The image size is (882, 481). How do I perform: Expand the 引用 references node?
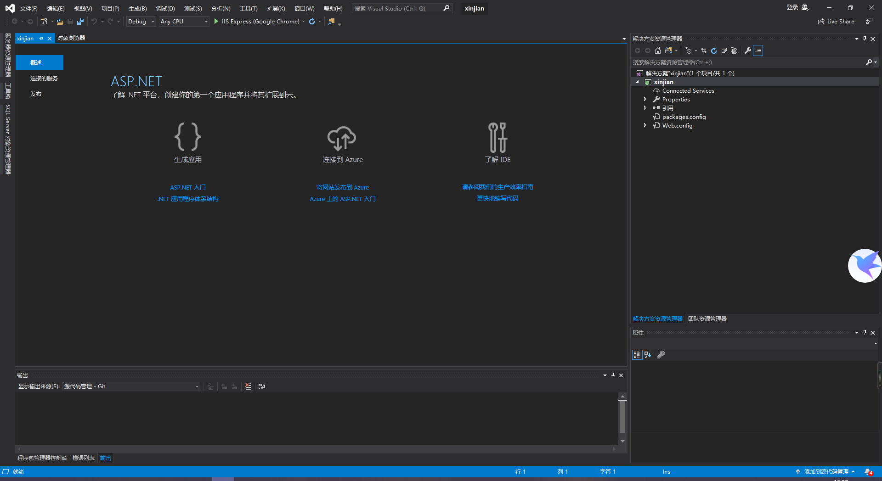pos(645,108)
